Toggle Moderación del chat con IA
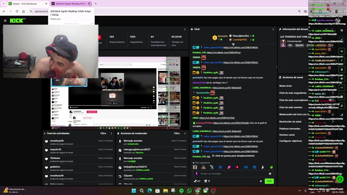This screenshot has width=347, height=195. [x=294, y=114]
